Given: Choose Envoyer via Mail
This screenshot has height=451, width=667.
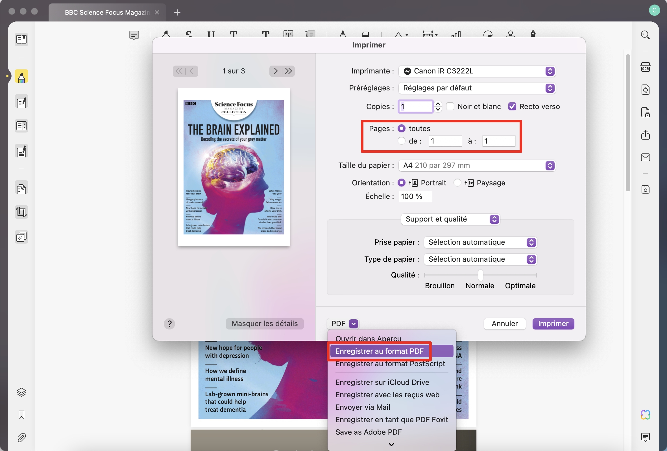Looking at the screenshot, I should [363, 407].
